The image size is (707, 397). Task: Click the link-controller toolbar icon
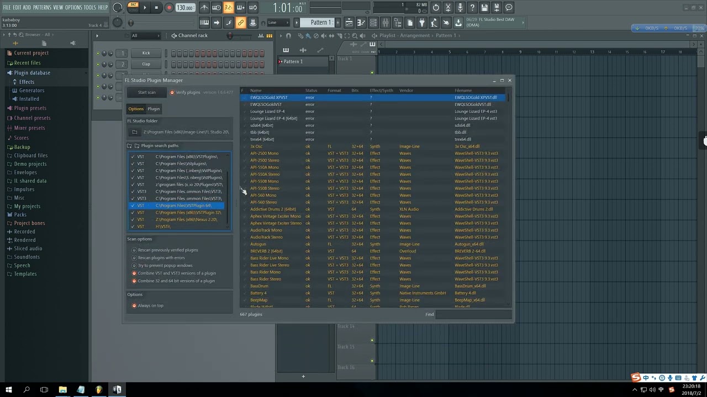241,23
